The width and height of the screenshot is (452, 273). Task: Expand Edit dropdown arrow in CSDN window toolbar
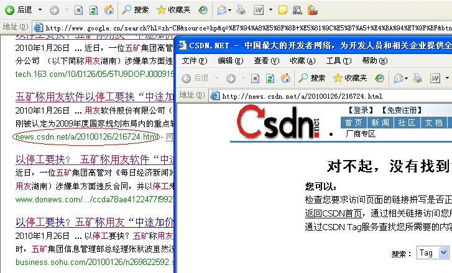(447, 78)
